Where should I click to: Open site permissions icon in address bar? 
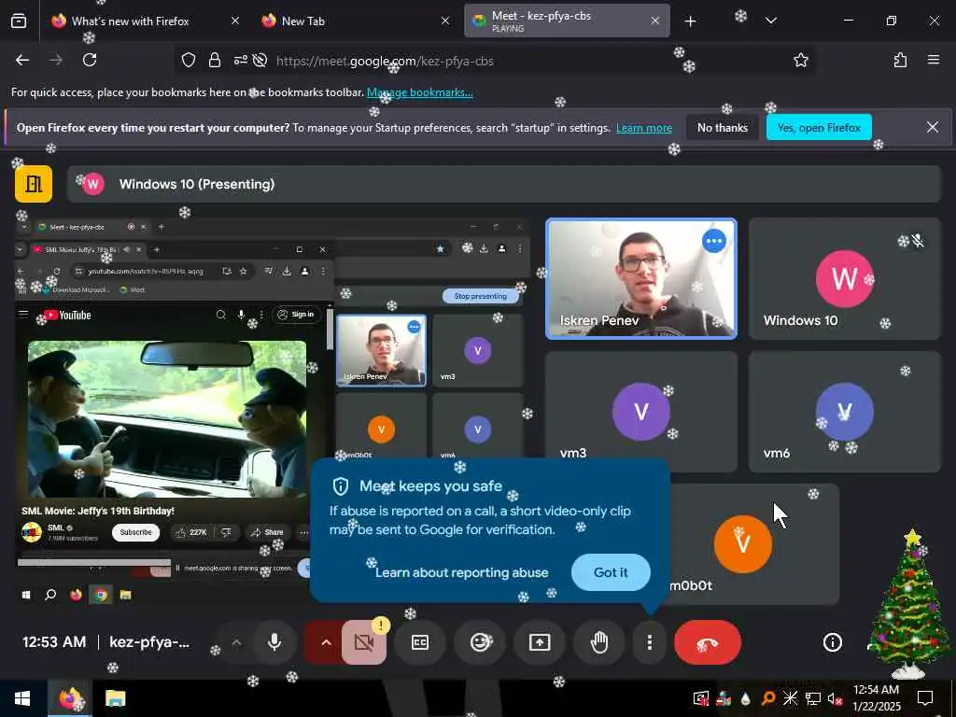point(240,61)
